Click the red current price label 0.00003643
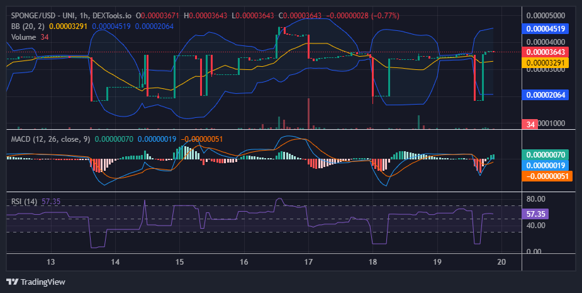Image resolution: width=582 pixels, height=293 pixels. coord(546,52)
